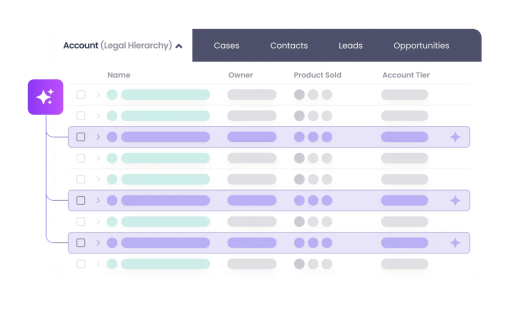512x329 pixels.
Task: Sort by the Owner column header
Action: click(x=240, y=75)
